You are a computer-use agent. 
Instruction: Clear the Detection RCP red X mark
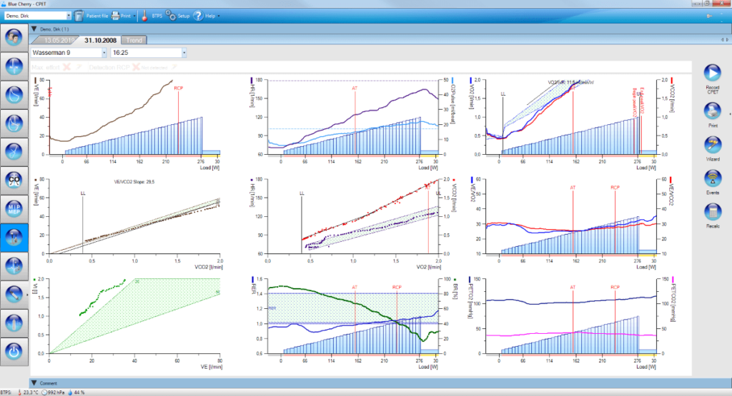pyautogui.click(x=134, y=66)
